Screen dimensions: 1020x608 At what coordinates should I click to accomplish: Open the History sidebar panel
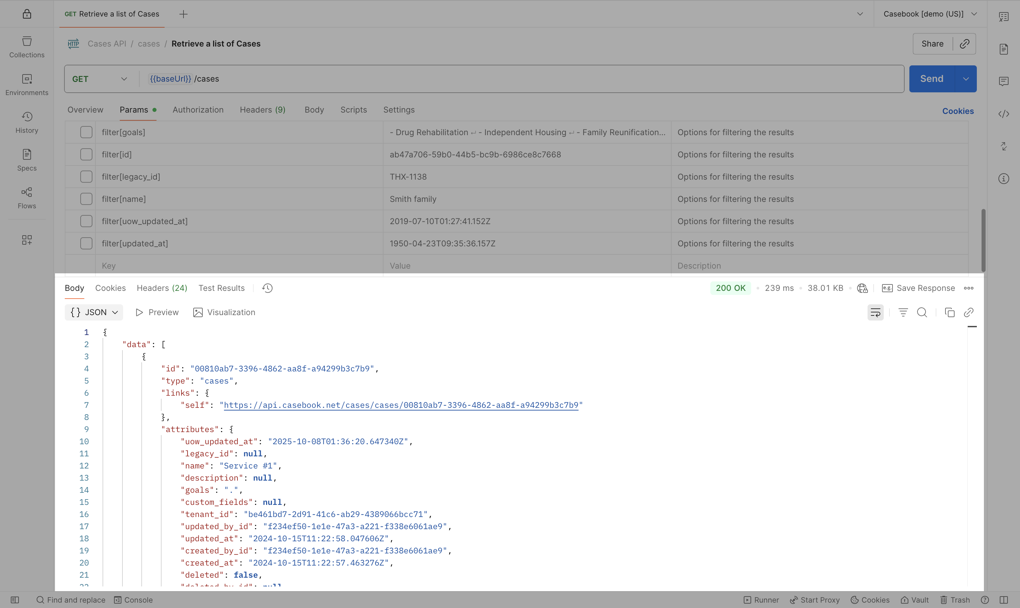pyautogui.click(x=27, y=122)
